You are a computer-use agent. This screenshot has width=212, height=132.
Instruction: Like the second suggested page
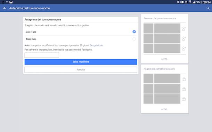184,89
